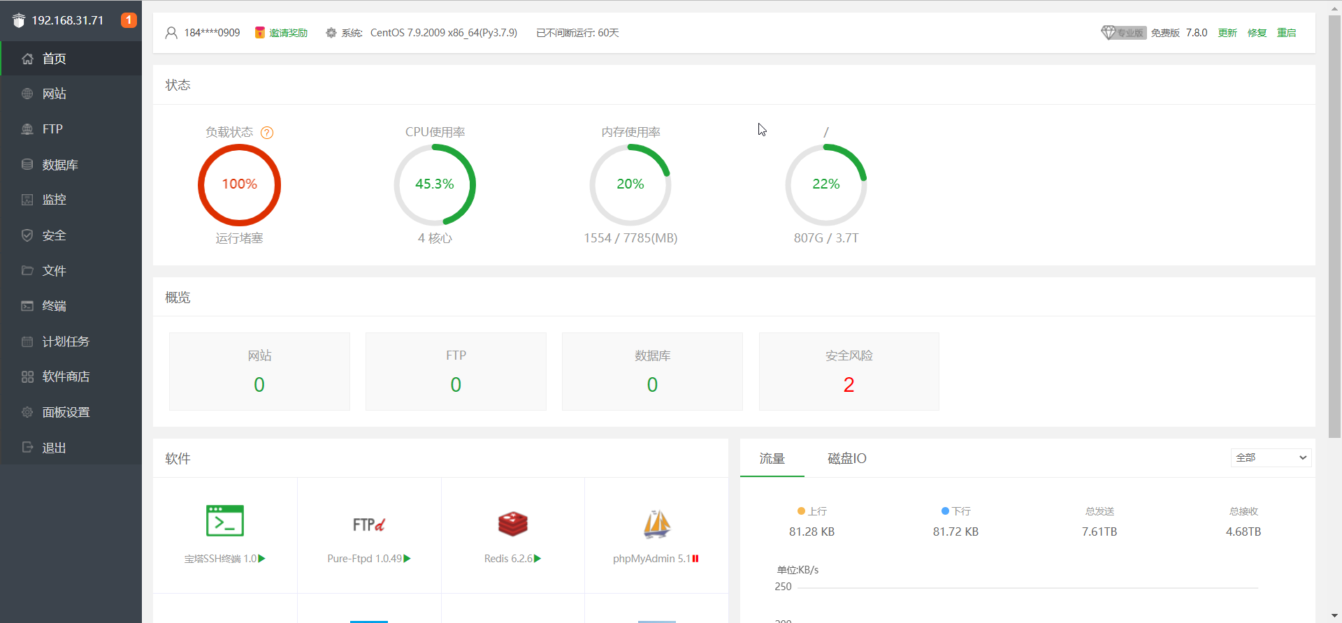1342x623 pixels.
Task: Click the vertical page scrollbar thumb
Action: [x=1334, y=227]
